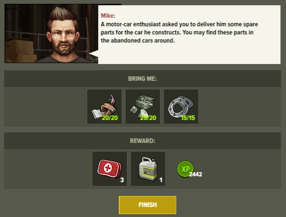Click the 'Mike:' speaker name
This screenshot has width=286, height=217.
108,16
